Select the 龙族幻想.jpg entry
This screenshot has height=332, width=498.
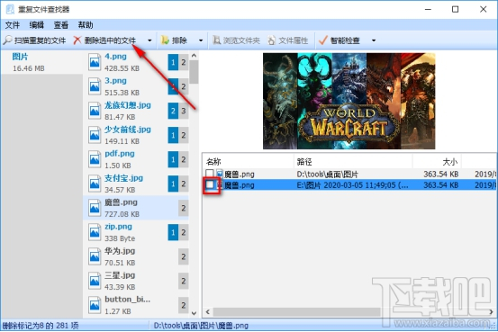[x=136, y=111]
